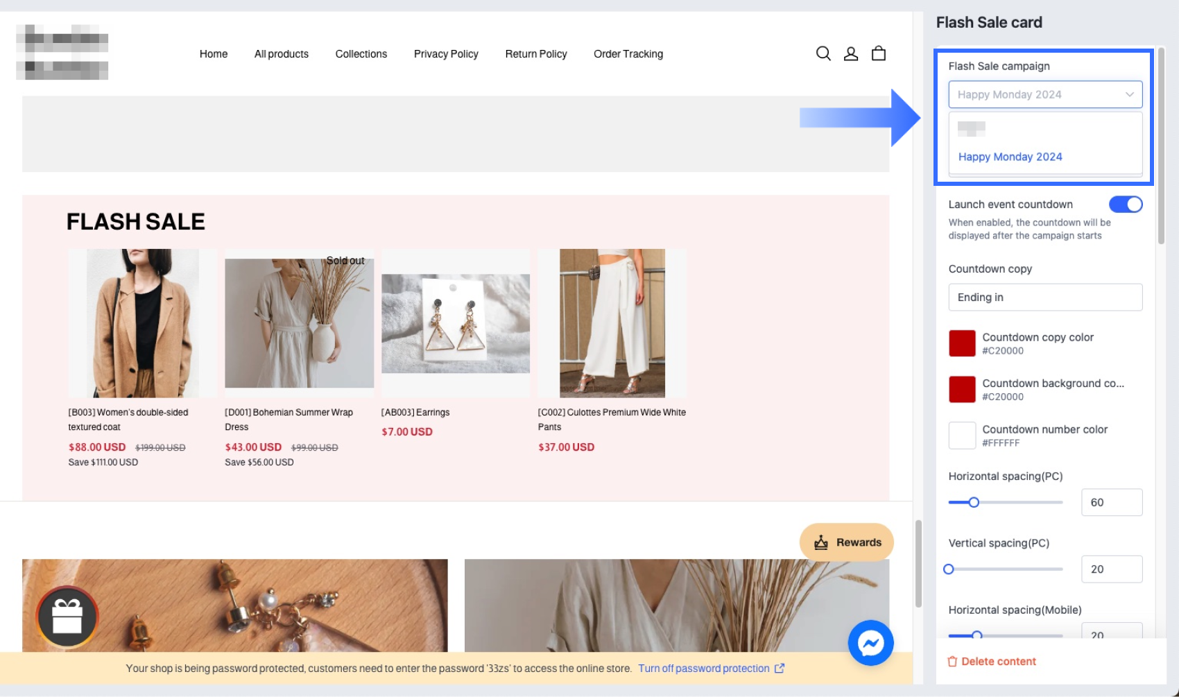Select Happy Monday 2024 from the list
Screen dimensions: 1179x697
click(x=1010, y=157)
